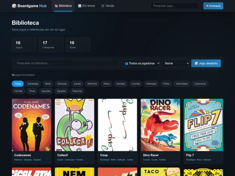This screenshot has width=235, height=176.
Task: Focus the Pesquisar jogo search field
Action: (x=175, y=6)
